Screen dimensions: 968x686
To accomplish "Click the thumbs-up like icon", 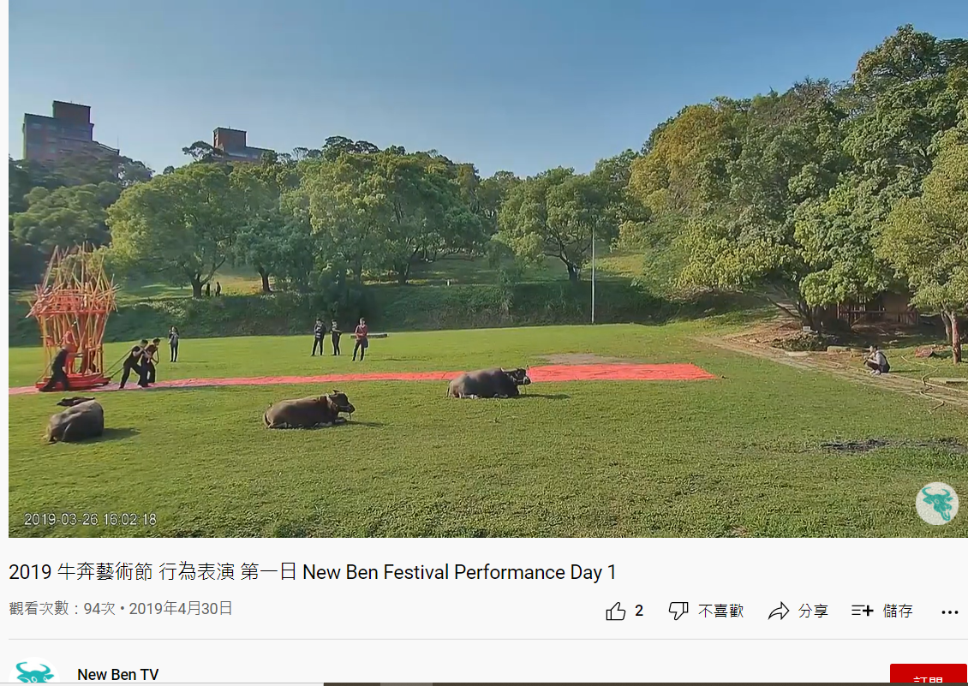I will pos(616,611).
